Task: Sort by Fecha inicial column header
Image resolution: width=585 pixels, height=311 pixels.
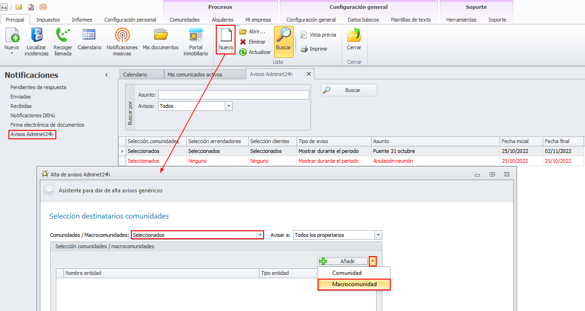Action: [x=521, y=141]
